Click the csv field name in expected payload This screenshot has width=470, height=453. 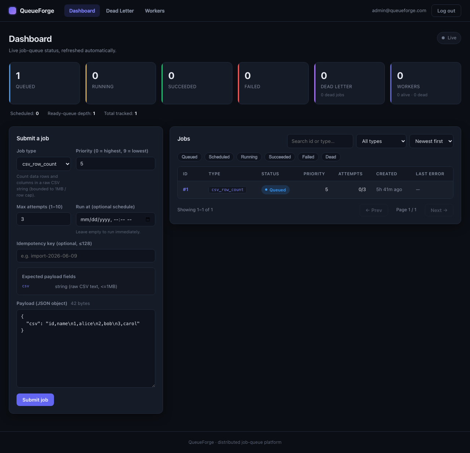click(x=26, y=286)
